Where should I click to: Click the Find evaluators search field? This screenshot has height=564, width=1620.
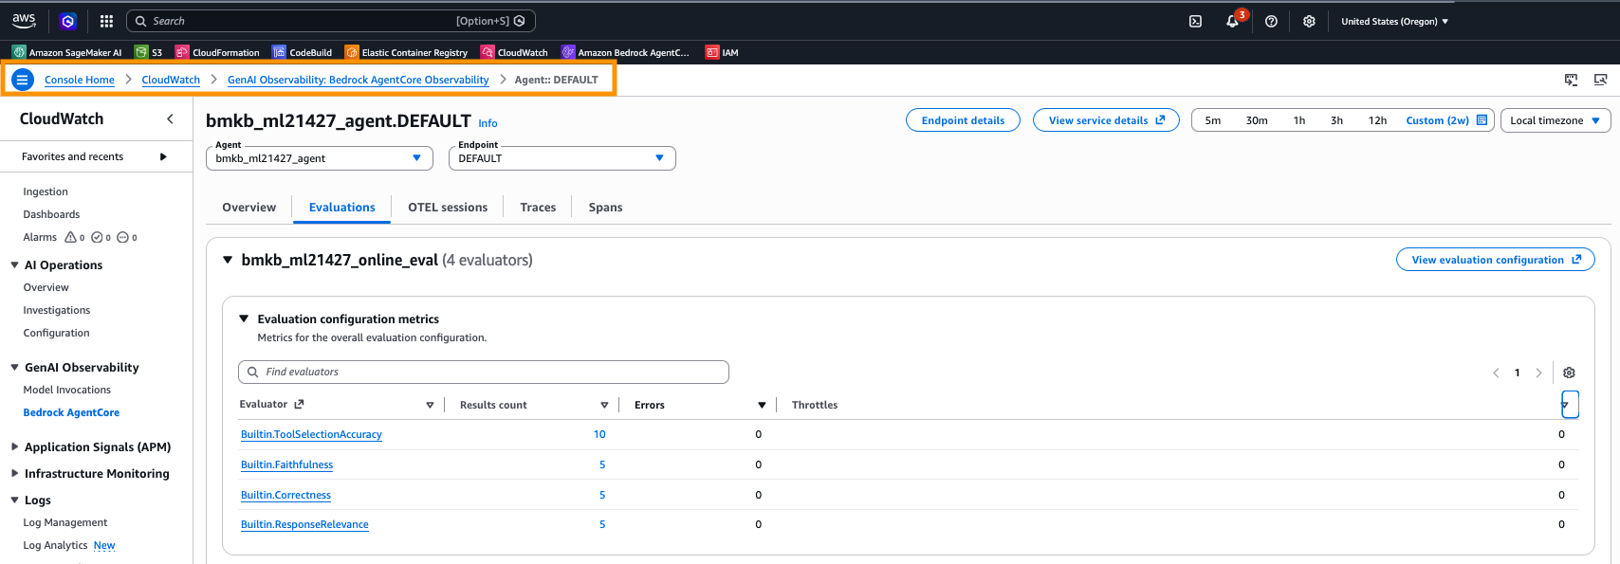tap(484, 372)
